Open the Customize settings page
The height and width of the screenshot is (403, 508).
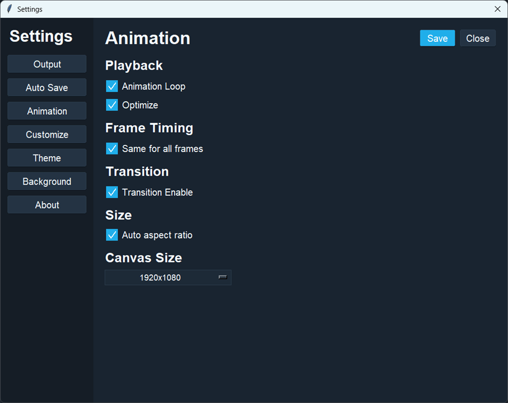[47, 134]
